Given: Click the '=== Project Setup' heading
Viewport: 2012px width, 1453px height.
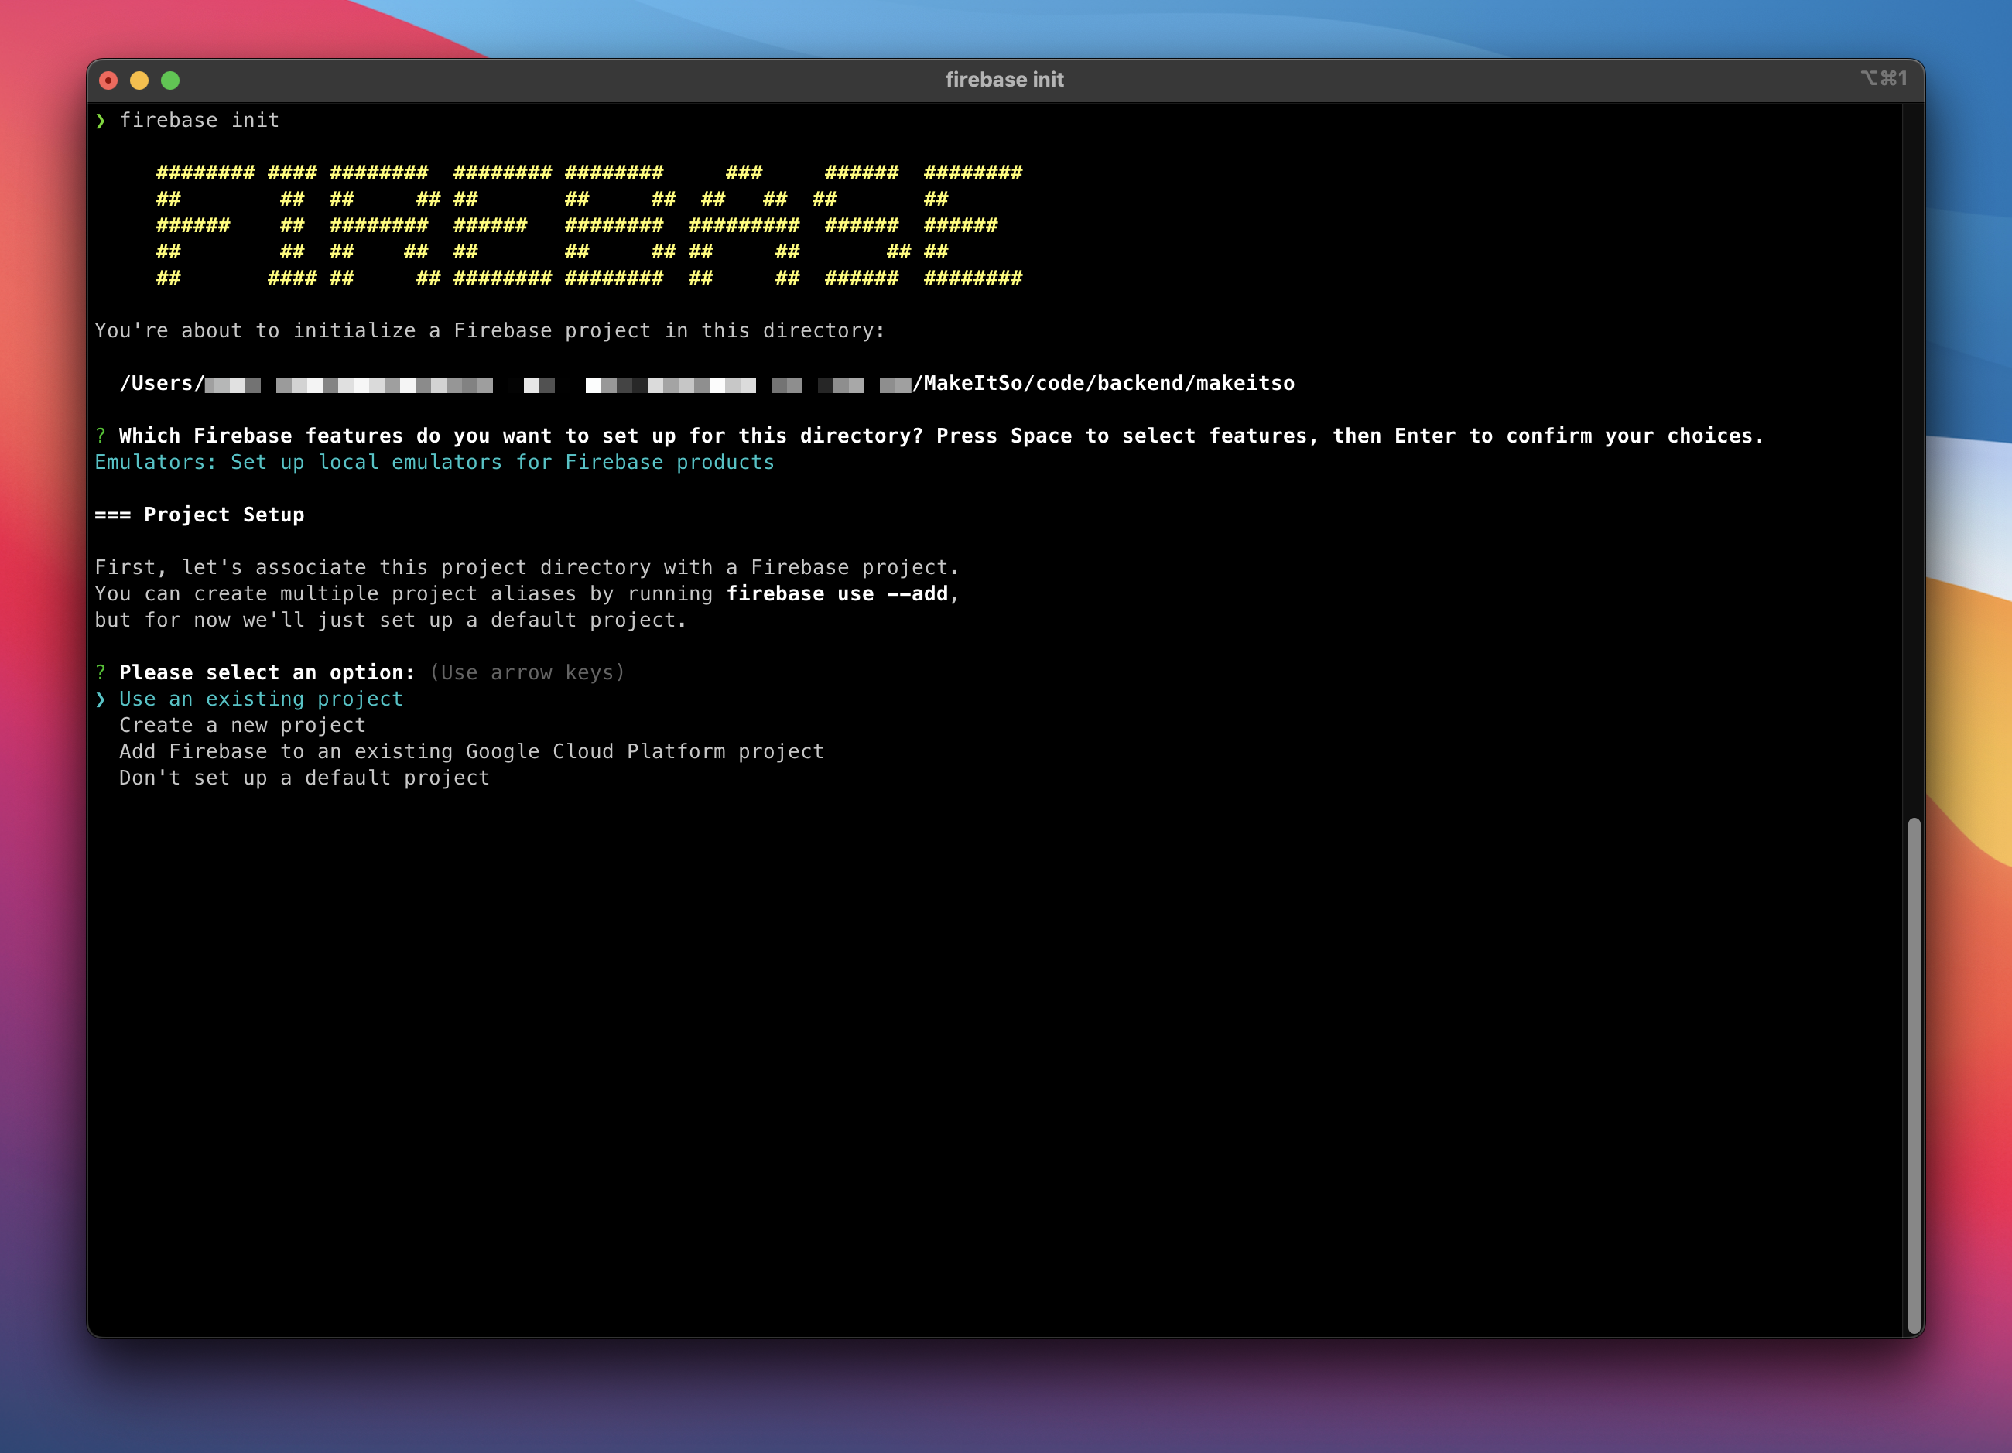Looking at the screenshot, I should 200,515.
